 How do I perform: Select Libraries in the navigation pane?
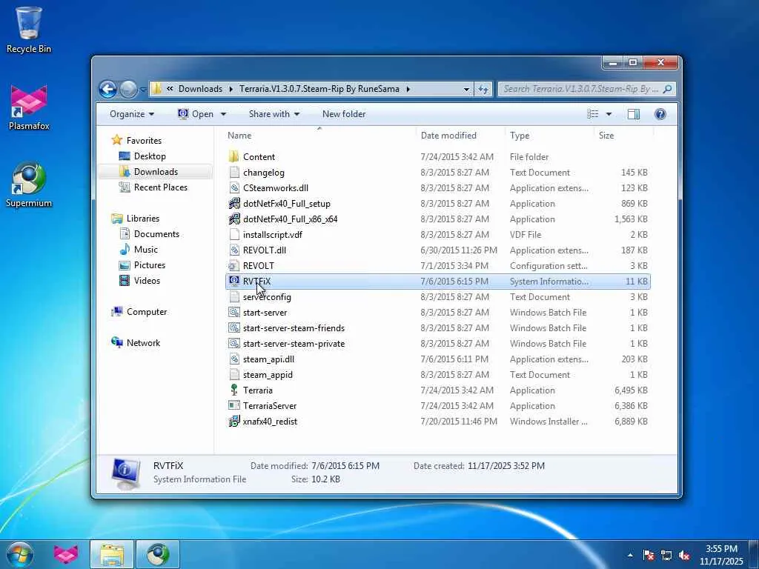[x=143, y=219]
